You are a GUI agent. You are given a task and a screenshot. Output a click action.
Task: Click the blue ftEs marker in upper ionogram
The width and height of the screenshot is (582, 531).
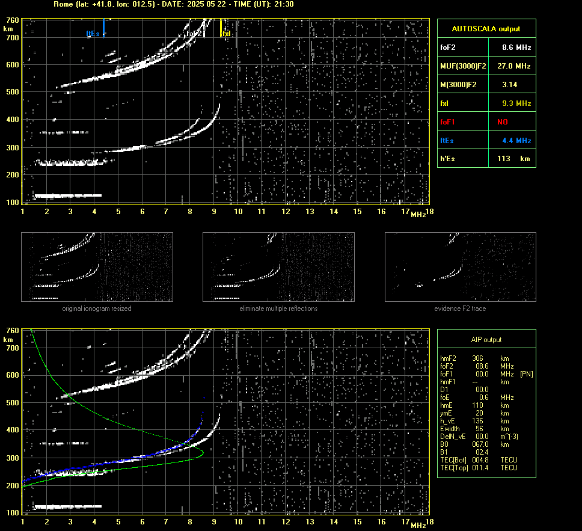pos(103,28)
